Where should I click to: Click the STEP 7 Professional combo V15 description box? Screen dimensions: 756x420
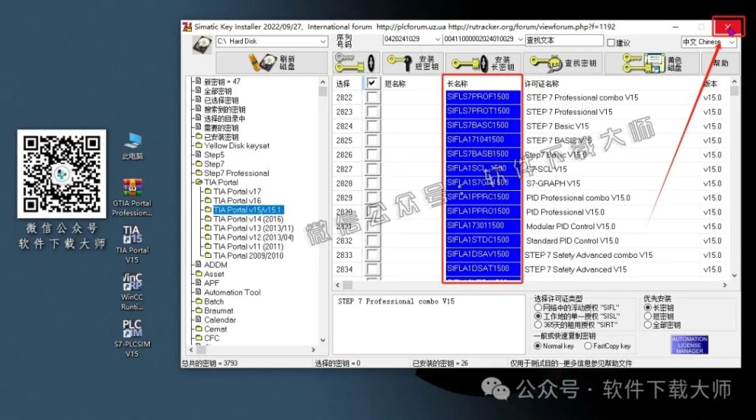click(x=429, y=323)
